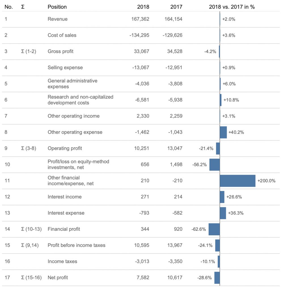Click the -62.6% bar for Financial profit
Viewport: 282px width, 290px height.
pos(214,229)
